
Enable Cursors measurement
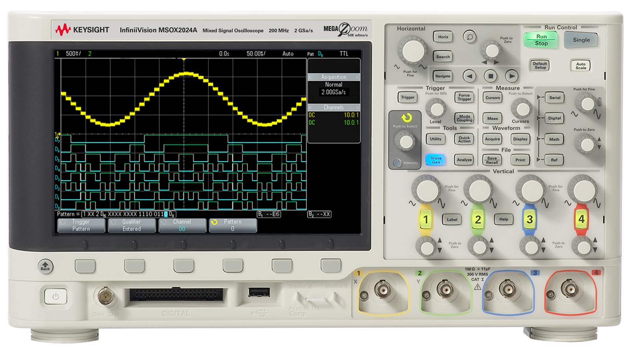(492, 98)
